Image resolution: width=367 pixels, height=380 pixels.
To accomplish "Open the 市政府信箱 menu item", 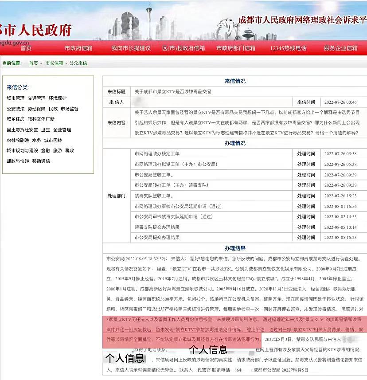I will [78, 48].
